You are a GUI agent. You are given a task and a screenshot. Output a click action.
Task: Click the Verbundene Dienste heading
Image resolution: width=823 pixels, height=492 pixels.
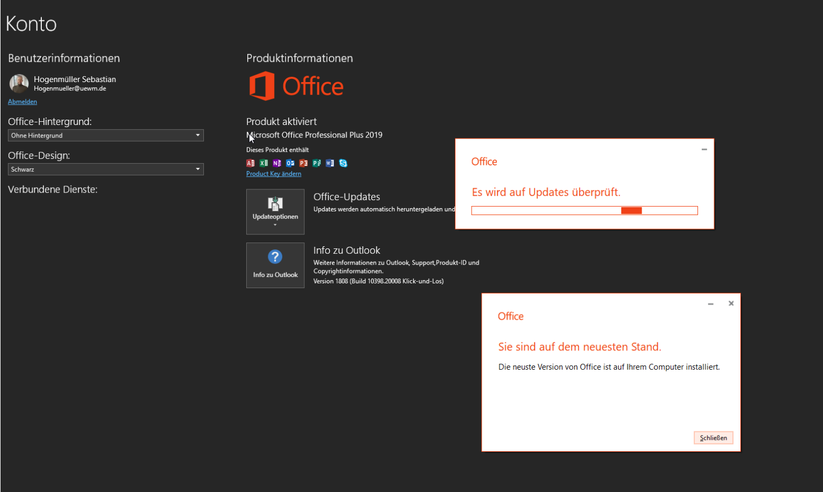[53, 189]
